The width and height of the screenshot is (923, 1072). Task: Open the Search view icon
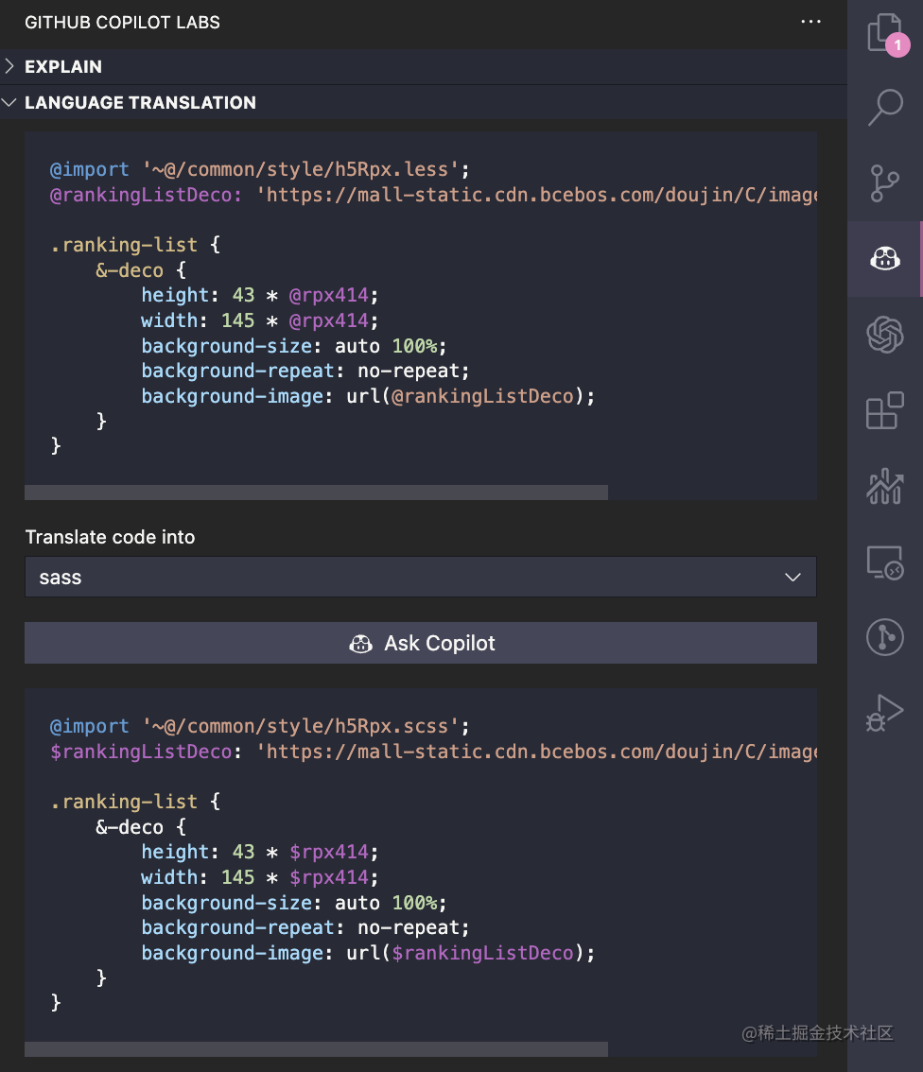(x=883, y=107)
